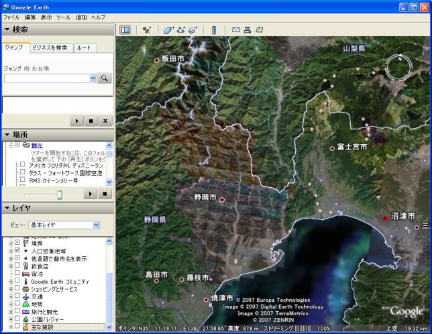Click the 観光 folder link
The image size is (432, 334).
click(x=37, y=145)
